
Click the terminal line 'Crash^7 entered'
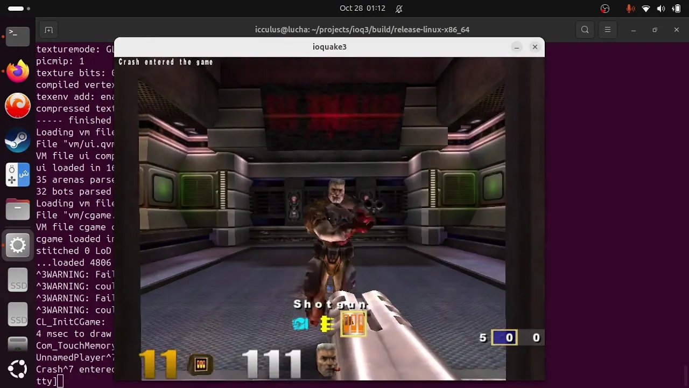(x=75, y=369)
